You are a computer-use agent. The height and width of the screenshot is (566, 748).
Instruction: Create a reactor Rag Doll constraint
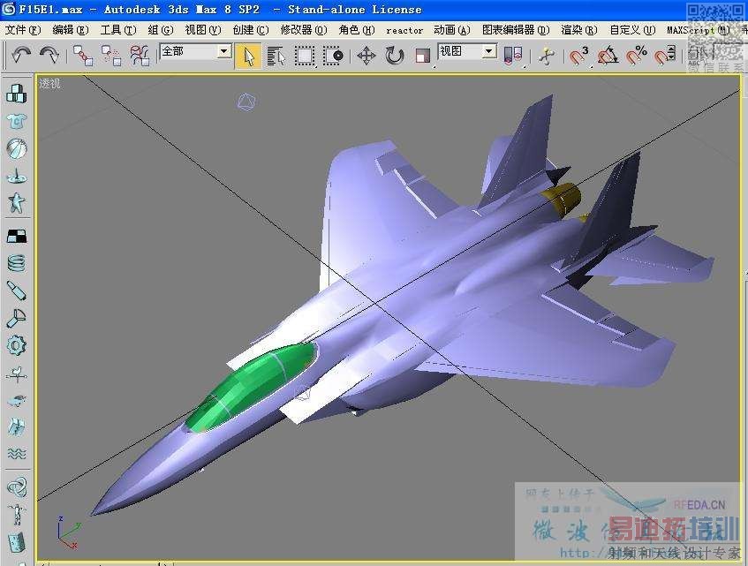[x=16, y=515]
